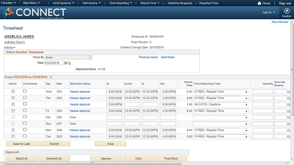Open the HCM Systems breadcrumb menu
294x165 pixels.
pyautogui.click(x=63, y=3)
